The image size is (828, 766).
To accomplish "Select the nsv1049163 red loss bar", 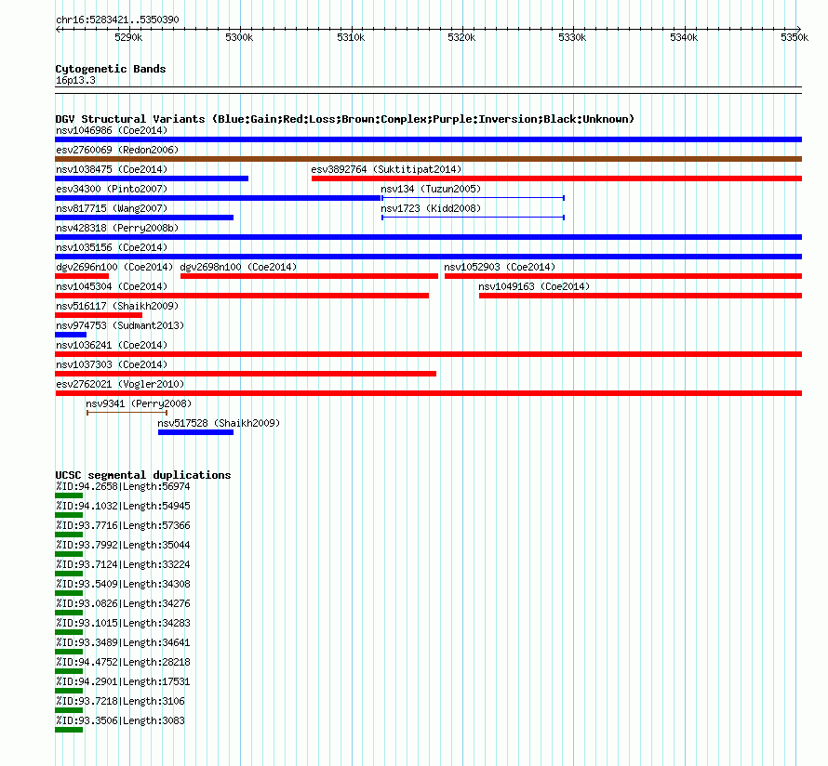I will [x=641, y=296].
